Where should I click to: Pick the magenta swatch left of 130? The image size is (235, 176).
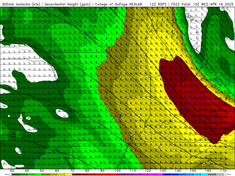click(x=159, y=174)
